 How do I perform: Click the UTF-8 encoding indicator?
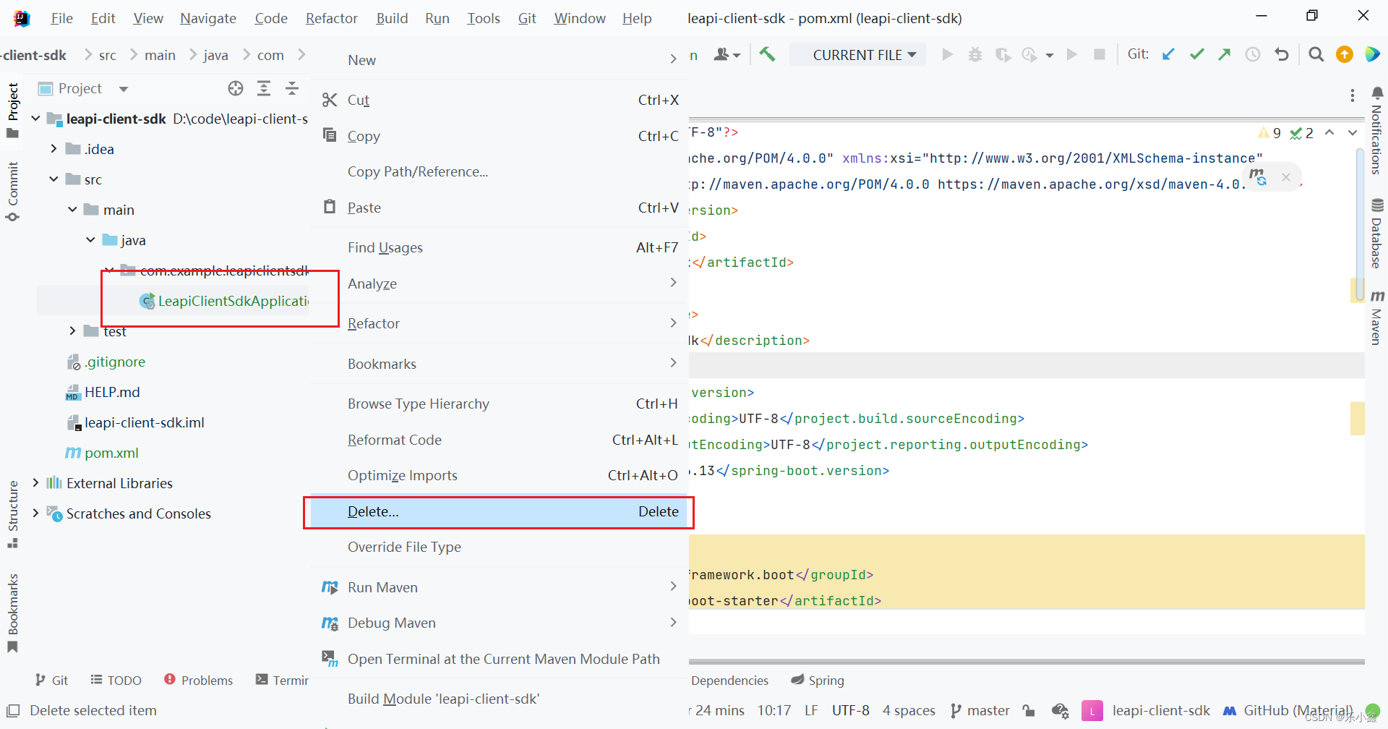coord(851,710)
